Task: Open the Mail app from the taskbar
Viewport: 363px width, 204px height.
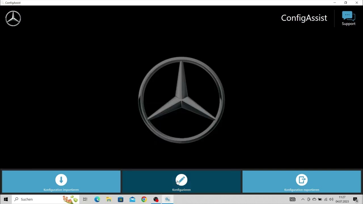Action: (x=132, y=199)
